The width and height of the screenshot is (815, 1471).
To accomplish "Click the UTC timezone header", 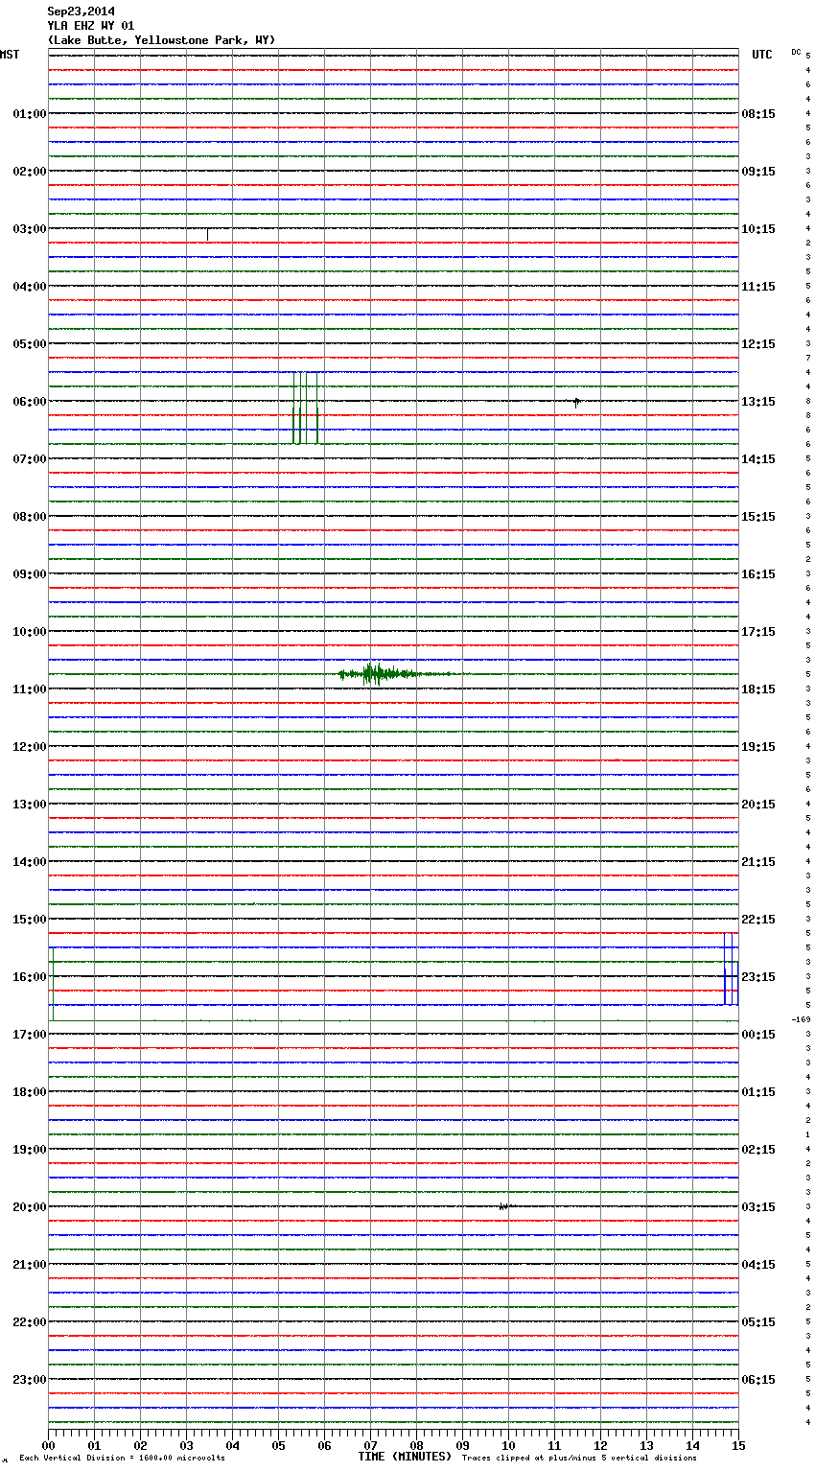I will click(762, 55).
